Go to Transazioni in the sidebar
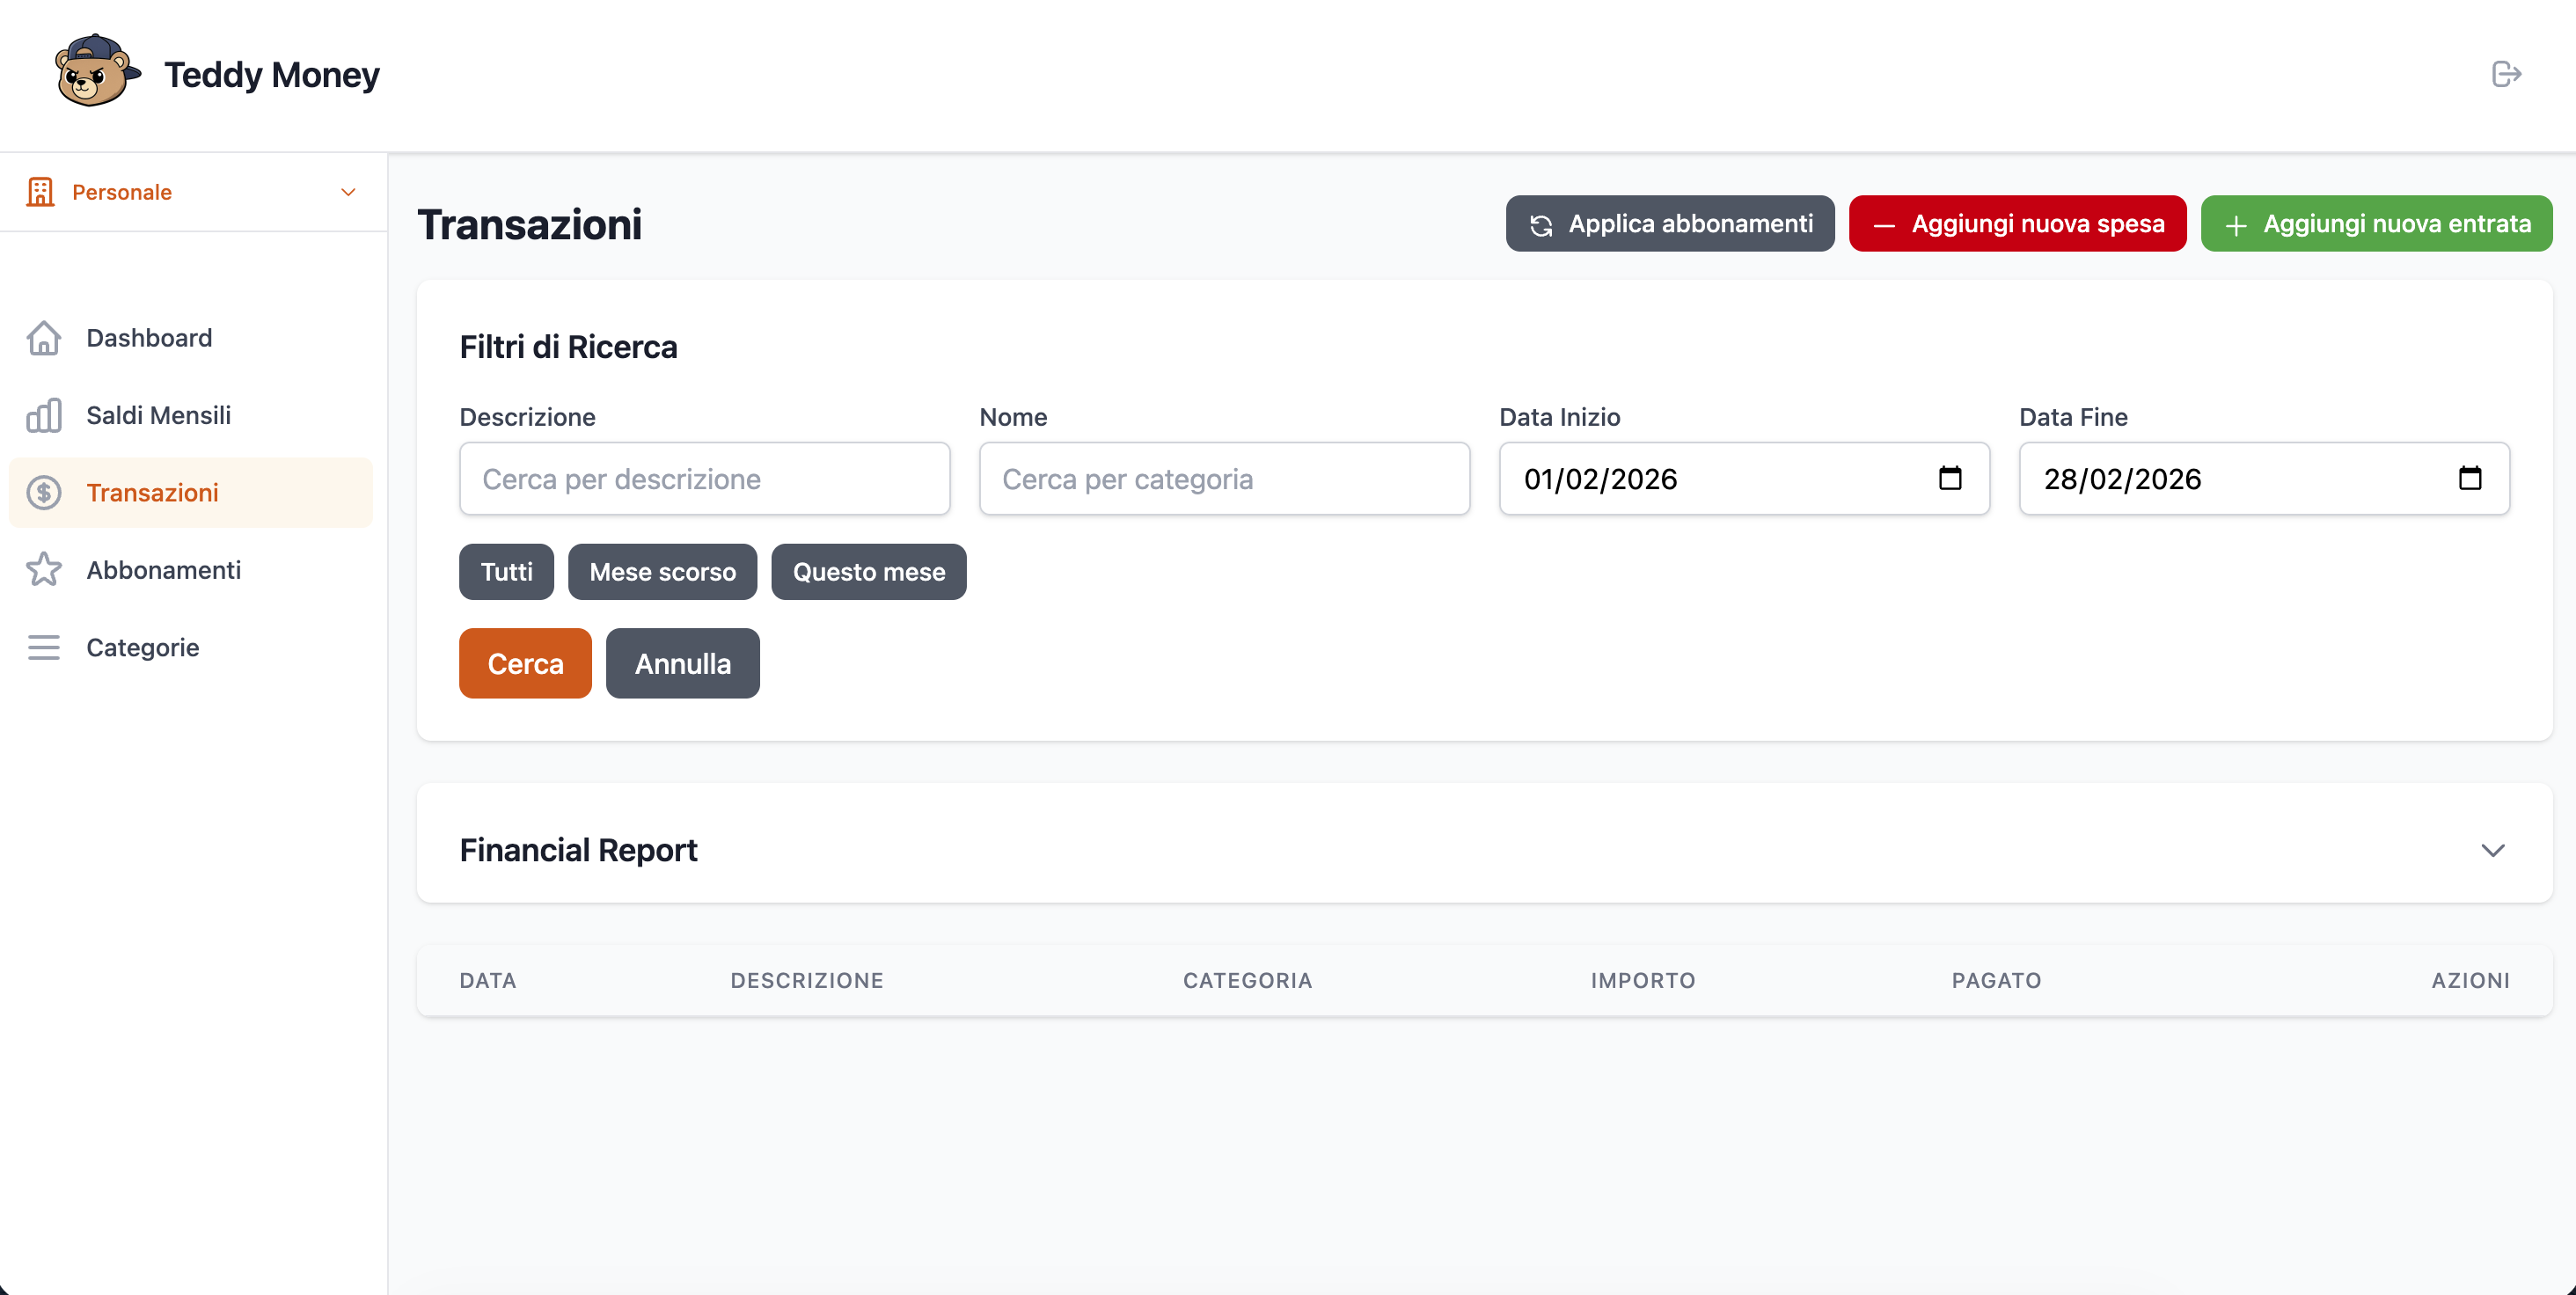Image resolution: width=2576 pixels, height=1295 pixels. pos(152,493)
